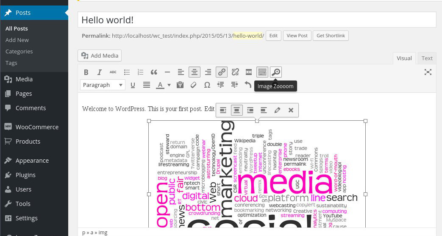
Task: Open Plugins menu
Action: pyautogui.click(x=34, y=175)
